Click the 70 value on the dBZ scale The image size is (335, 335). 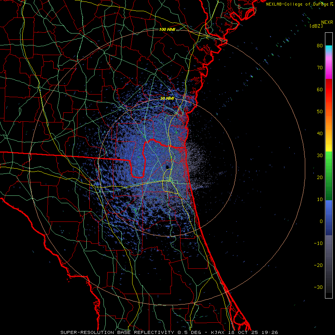[320, 67]
